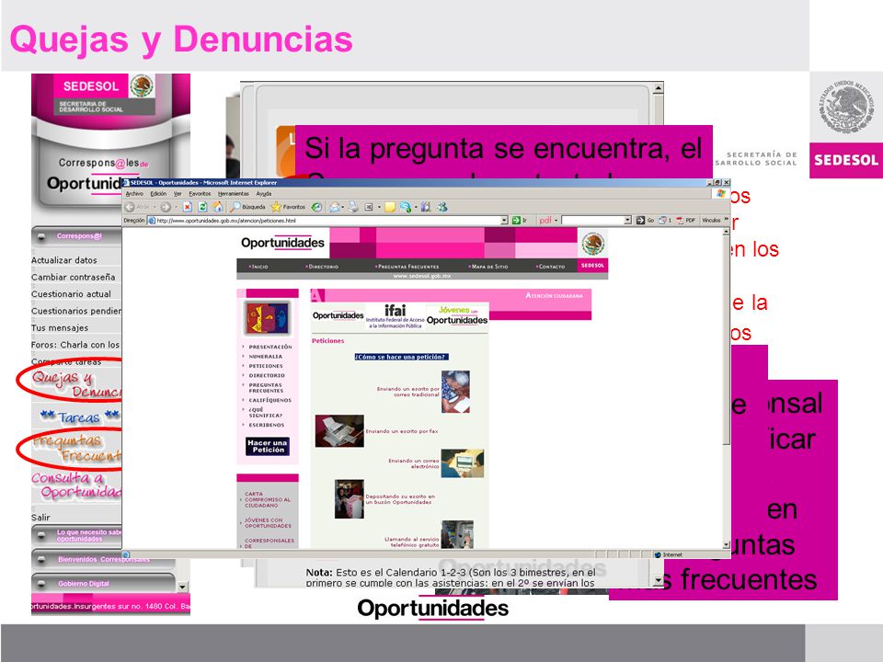The width and height of the screenshot is (883, 662).
Task: Open the Edición menu
Action: [158, 194]
